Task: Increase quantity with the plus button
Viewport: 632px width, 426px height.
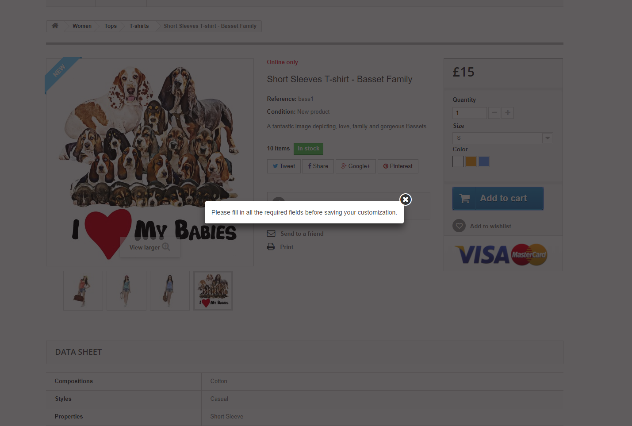Action: (508, 113)
